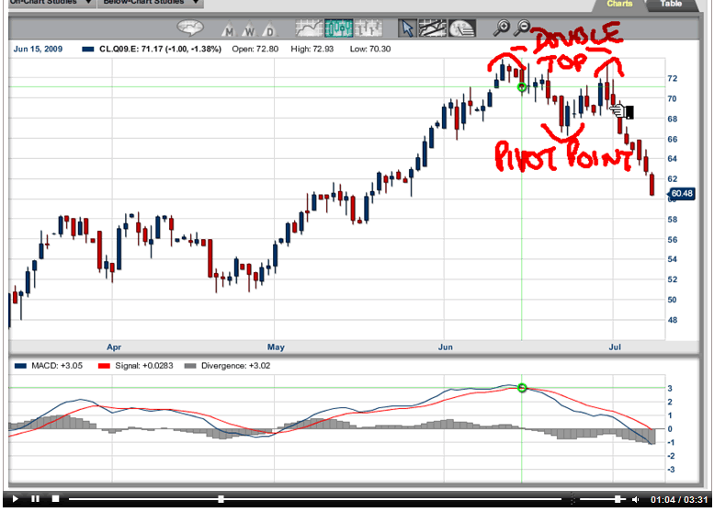
Task: Switch chart to monthly (M) interval
Action: tap(229, 29)
